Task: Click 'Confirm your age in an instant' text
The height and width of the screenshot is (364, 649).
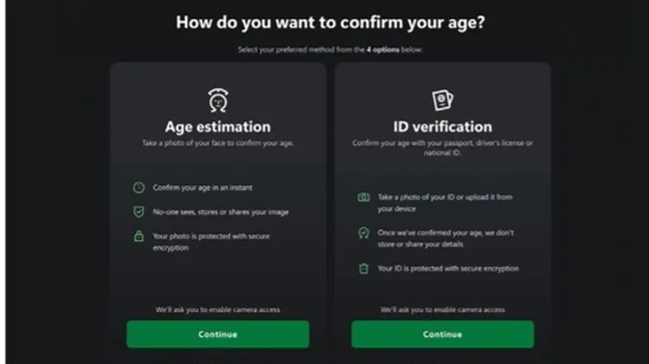Action: 202,188
